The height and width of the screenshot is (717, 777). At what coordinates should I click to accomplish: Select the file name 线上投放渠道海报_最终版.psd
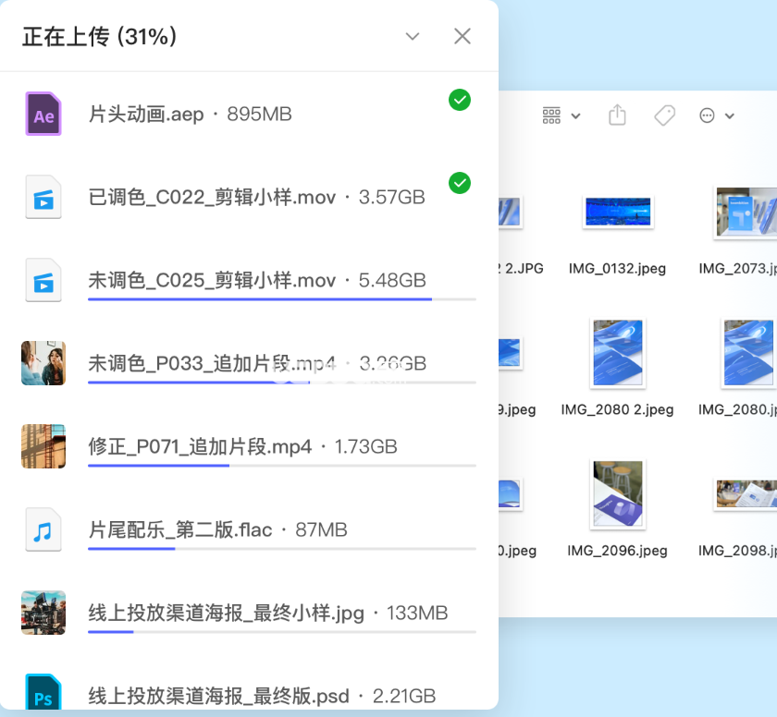tap(219, 697)
